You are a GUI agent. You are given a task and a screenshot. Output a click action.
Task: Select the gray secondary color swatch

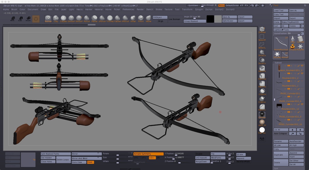point(218,19)
